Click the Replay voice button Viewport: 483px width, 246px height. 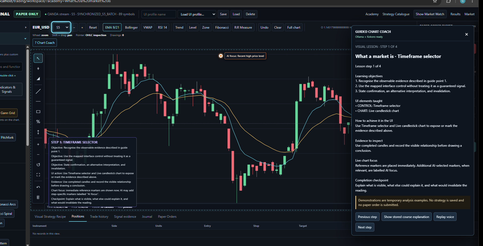tap(445, 217)
